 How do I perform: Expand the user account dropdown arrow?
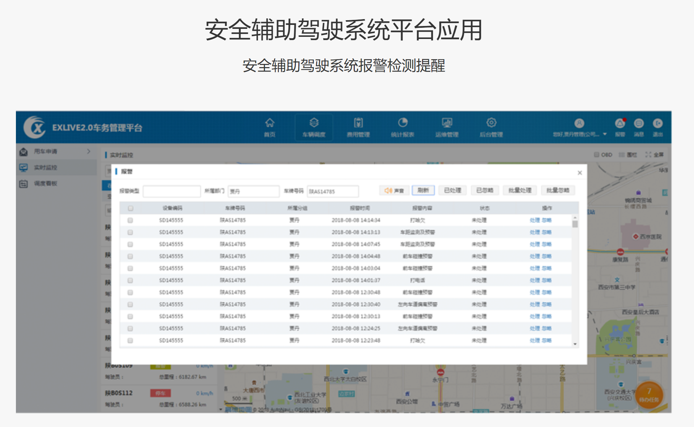coord(605,134)
